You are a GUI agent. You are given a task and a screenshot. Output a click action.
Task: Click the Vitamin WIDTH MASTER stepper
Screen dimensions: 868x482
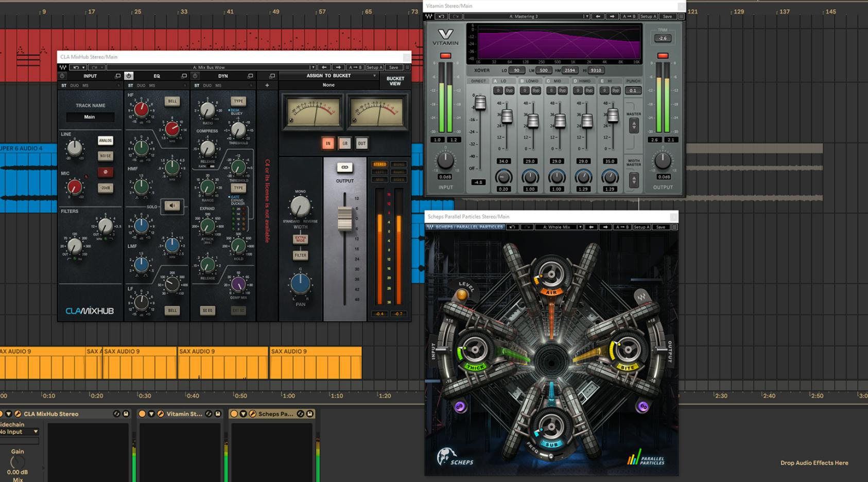point(634,180)
